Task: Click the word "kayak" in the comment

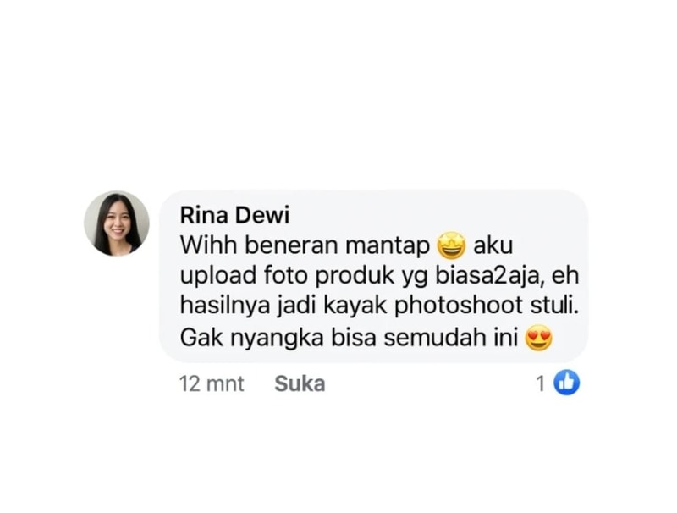Action: click(355, 306)
